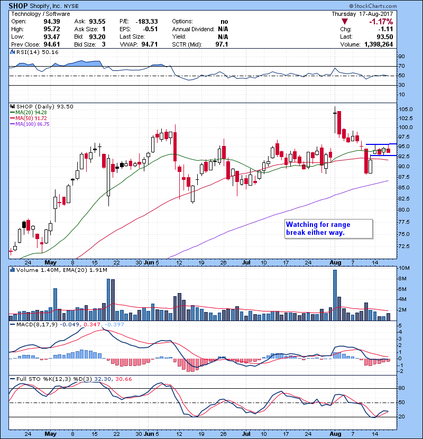
Task: Click the 70 level on the RSI axis
Action: 401,66
